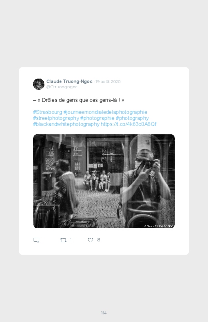Follow the #streetphotography hashtag link
Screen dimensions: 208x322
click(56, 118)
